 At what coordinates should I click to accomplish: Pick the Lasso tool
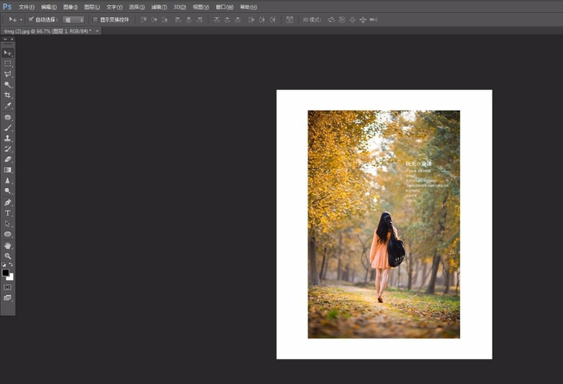(8, 74)
